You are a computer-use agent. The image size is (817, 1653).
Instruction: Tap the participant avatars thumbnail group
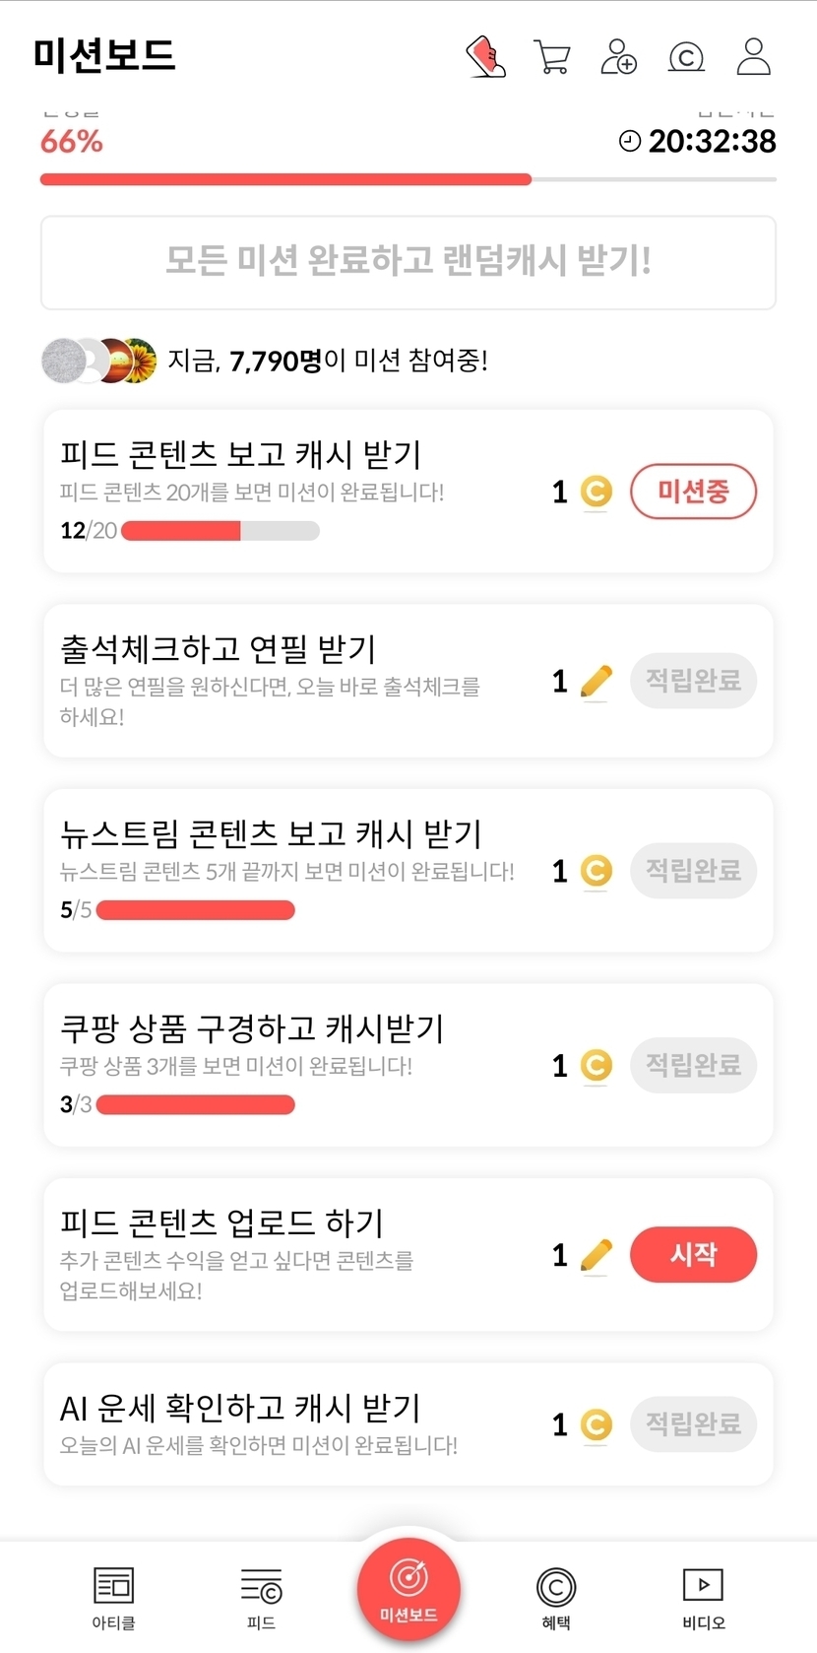pos(99,361)
